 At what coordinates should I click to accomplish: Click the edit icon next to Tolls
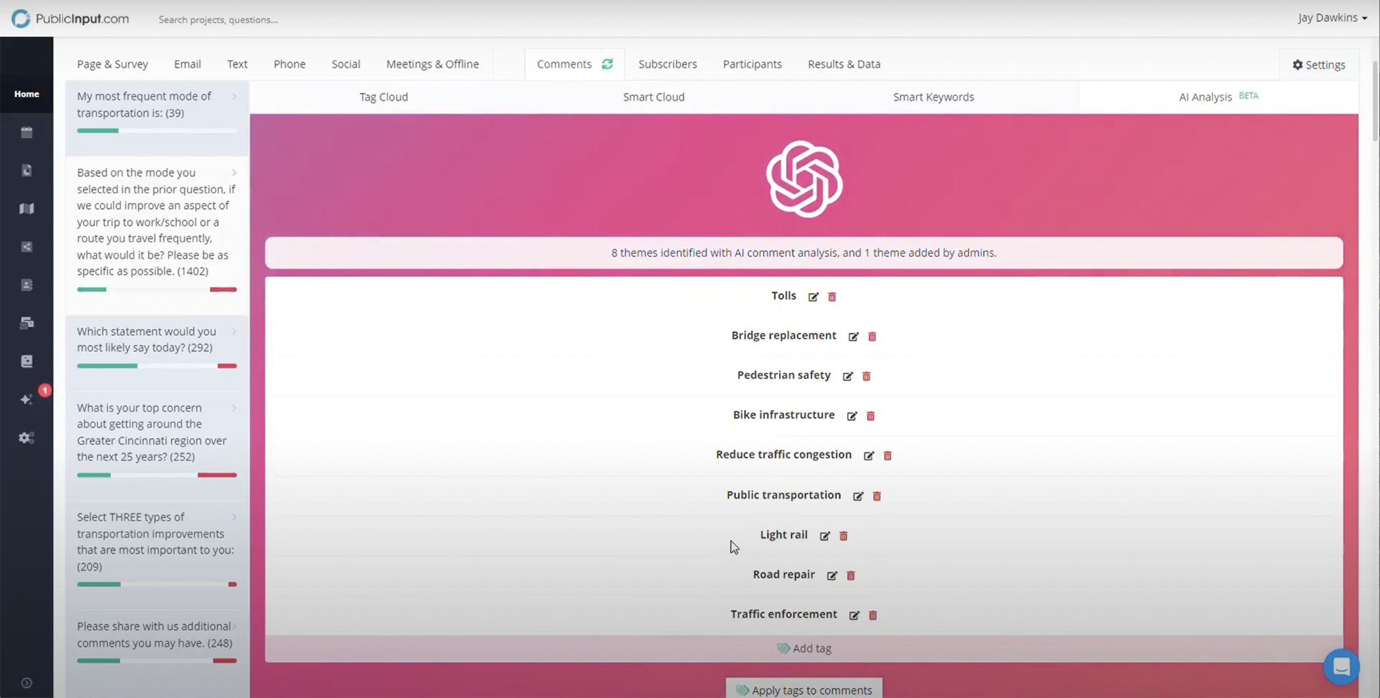(813, 297)
